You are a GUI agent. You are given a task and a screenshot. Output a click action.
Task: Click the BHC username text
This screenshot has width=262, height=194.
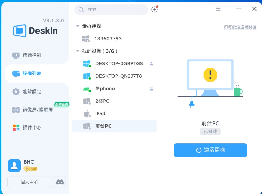(29, 162)
